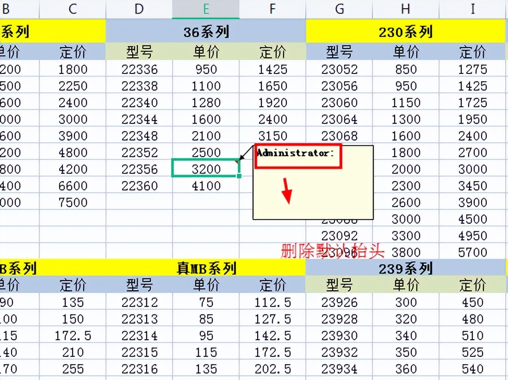Screen dimensions: 508x380
Task: Select the model cell '23068'
Action: pyautogui.click(x=339, y=135)
